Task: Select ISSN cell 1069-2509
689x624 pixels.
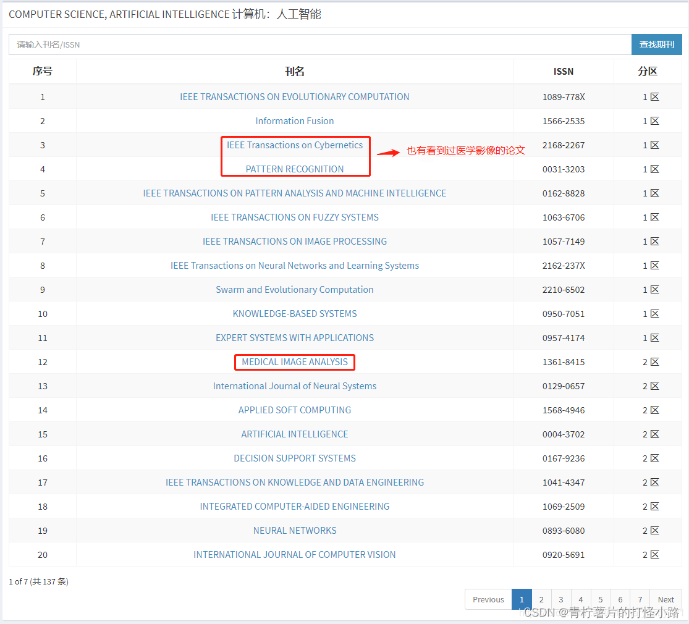Action: click(564, 507)
